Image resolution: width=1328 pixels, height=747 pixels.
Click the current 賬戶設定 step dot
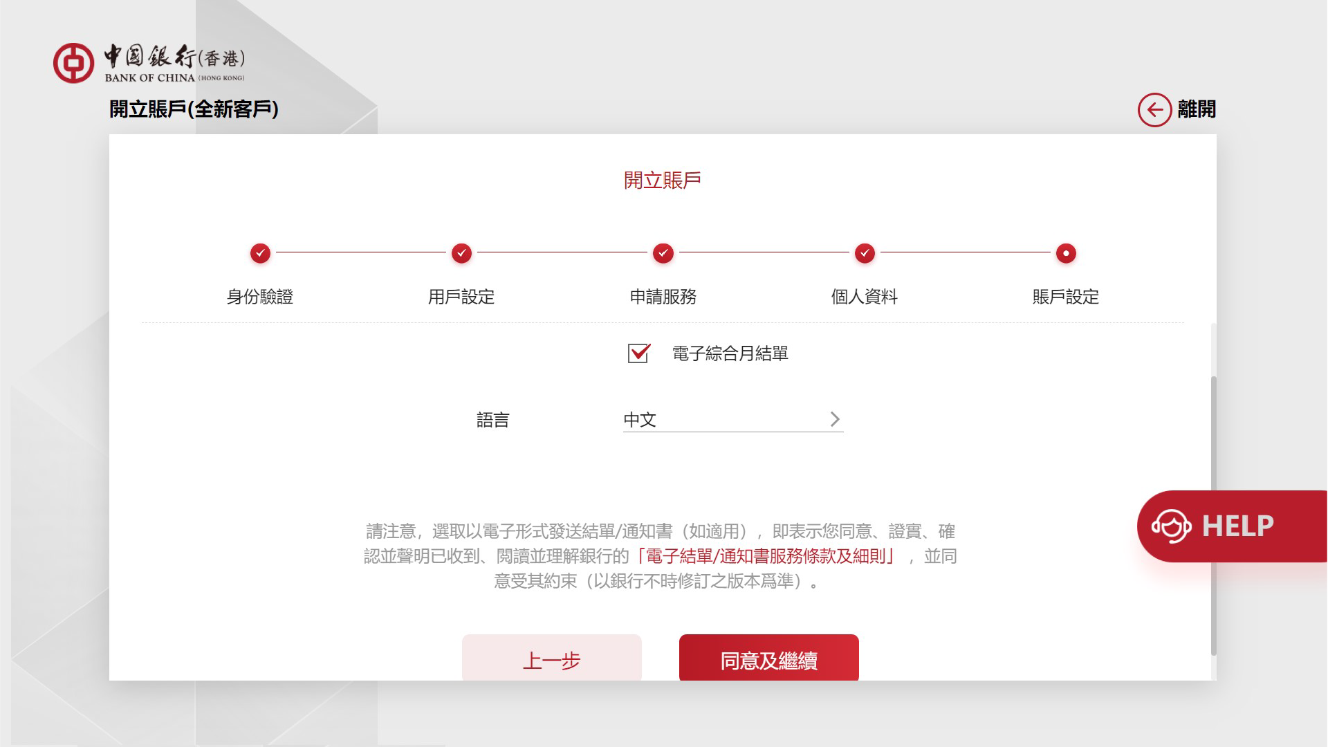(x=1066, y=253)
